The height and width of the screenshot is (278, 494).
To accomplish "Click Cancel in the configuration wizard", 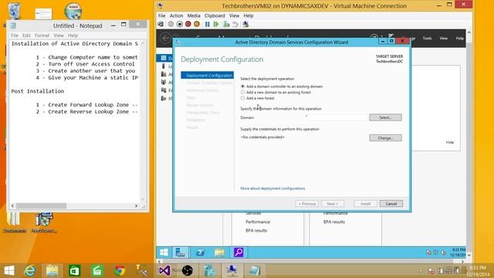I will (391, 204).
